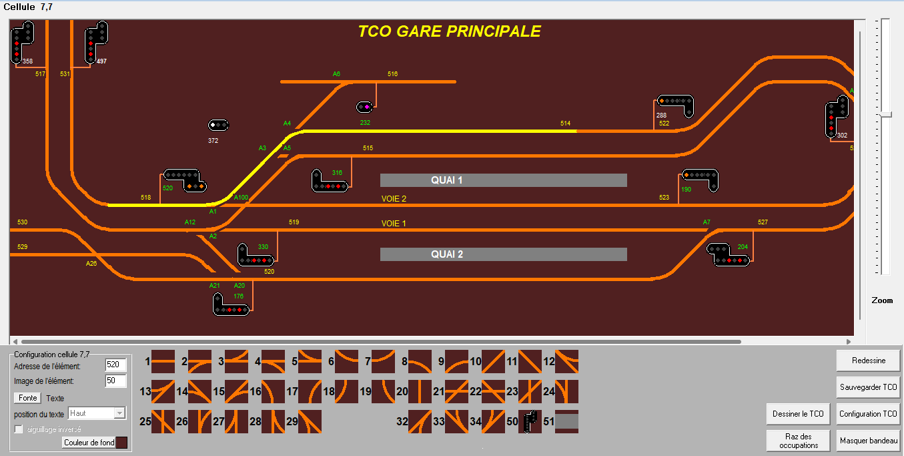
Task: Click the Sauvegarder TCO button
Action: (867, 387)
